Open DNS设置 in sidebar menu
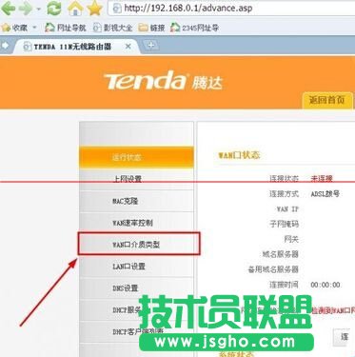This screenshot has width=355, height=357. 136,288
